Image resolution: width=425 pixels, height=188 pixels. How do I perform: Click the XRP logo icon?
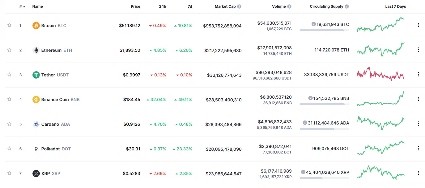click(36, 174)
